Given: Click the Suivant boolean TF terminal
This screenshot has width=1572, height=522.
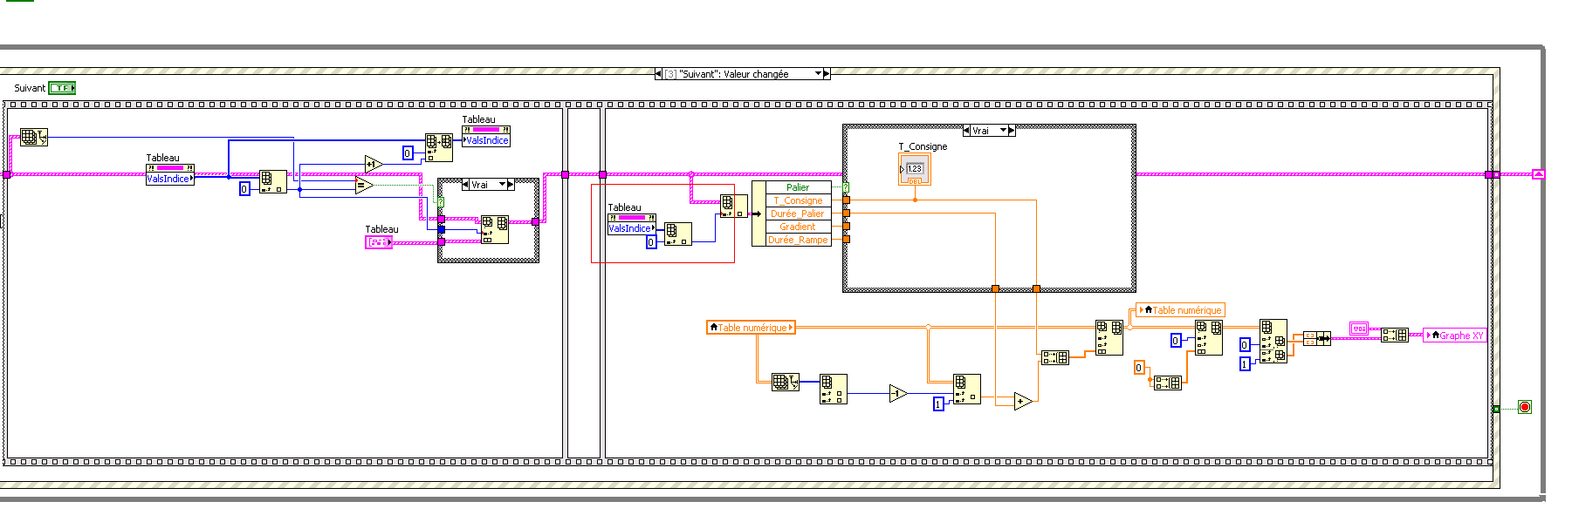Looking at the screenshot, I should (62, 88).
